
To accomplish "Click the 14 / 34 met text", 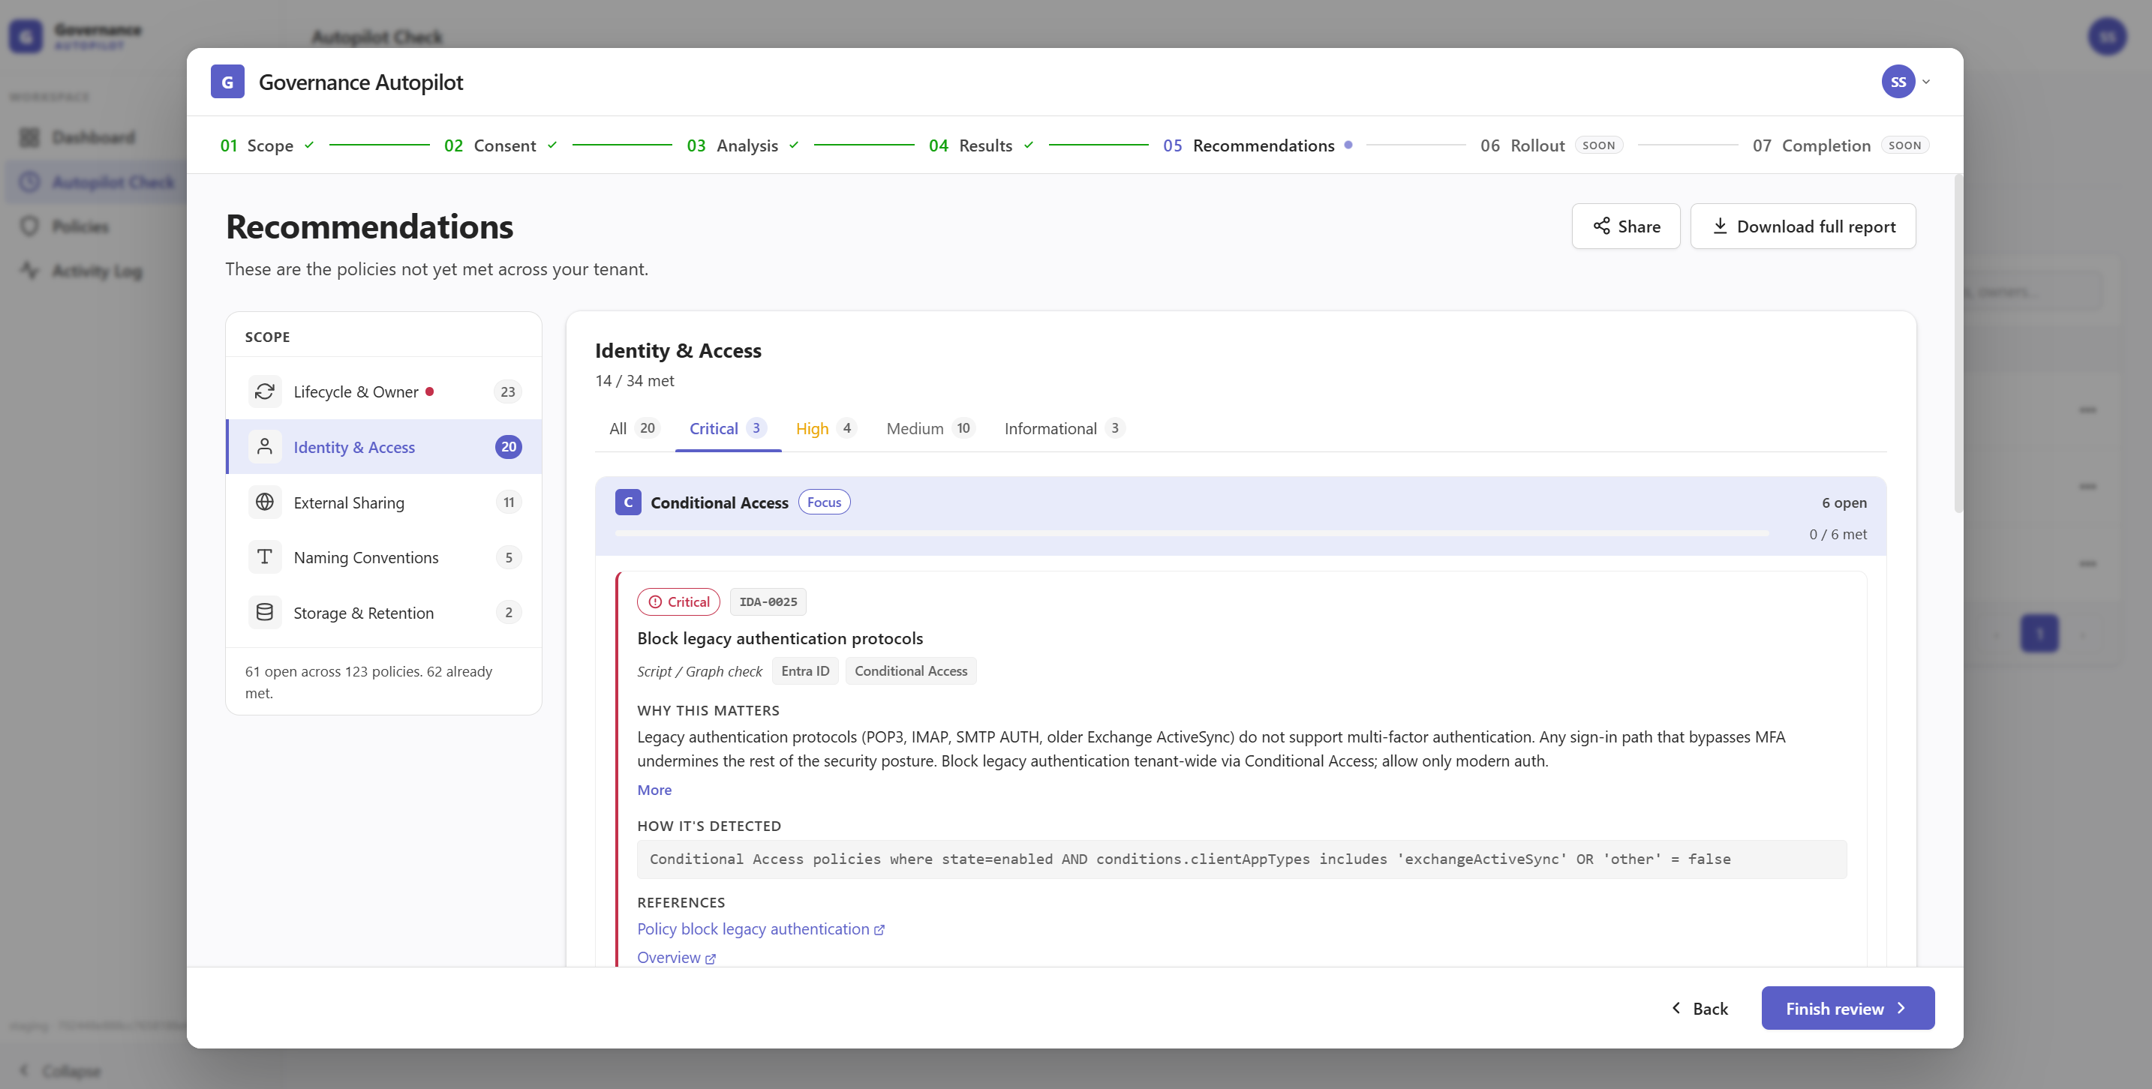I will (x=634, y=381).
